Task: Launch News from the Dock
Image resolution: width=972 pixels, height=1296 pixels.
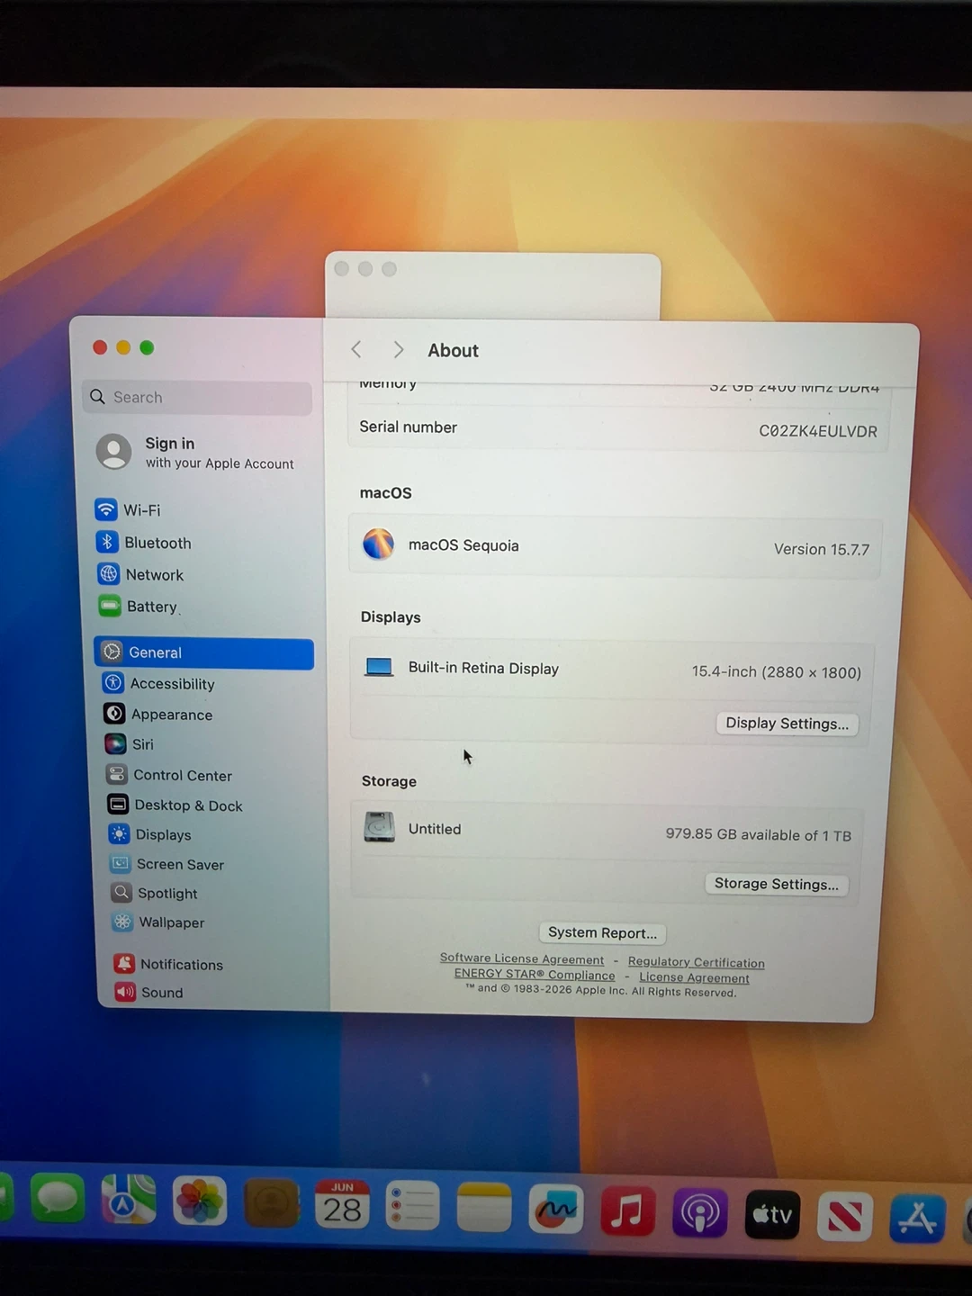Action: [x=844, y=1217]
